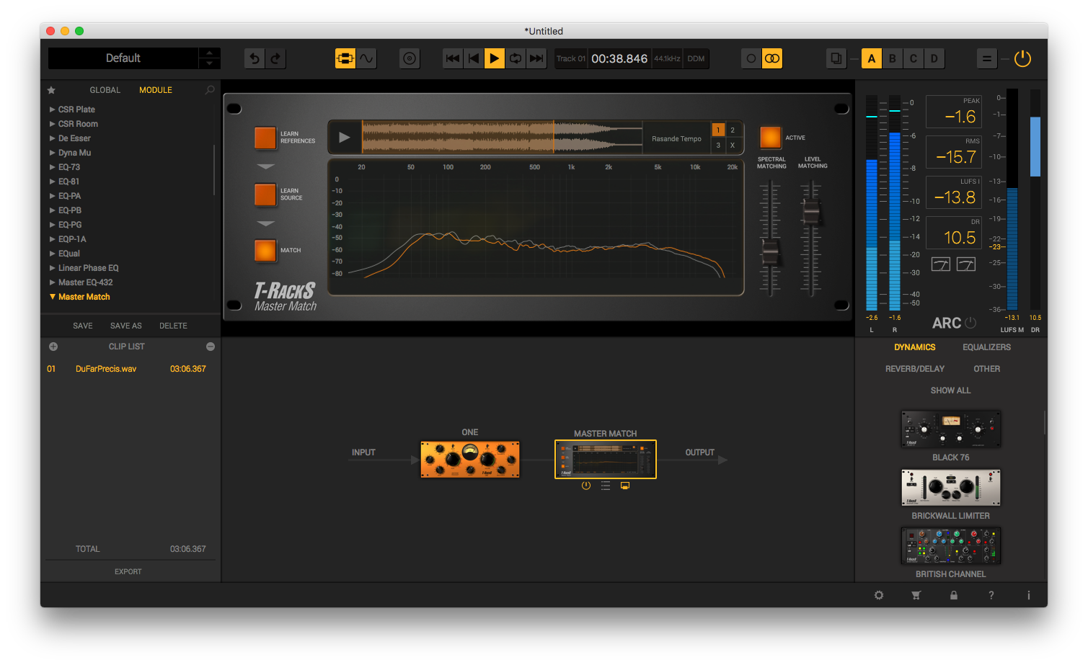The width and height of the screenshot is (1088, 665).
Task: Click the Play button in the transport bar
Action: tap(494, 58)
